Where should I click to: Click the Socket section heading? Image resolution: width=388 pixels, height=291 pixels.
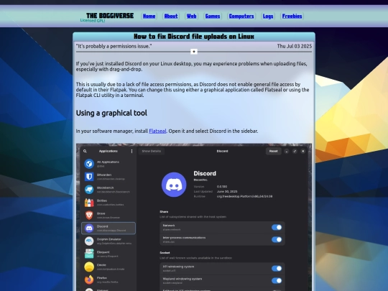click(x=165, y=253)
